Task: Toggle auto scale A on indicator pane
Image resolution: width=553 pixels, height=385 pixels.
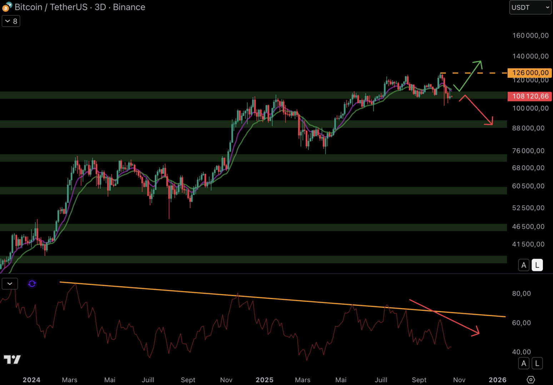Action: (x=523, y=363)
